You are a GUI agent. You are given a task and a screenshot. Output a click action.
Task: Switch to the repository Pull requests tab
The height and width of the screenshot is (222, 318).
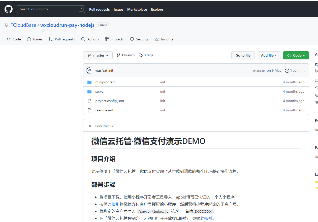[62, 39]
